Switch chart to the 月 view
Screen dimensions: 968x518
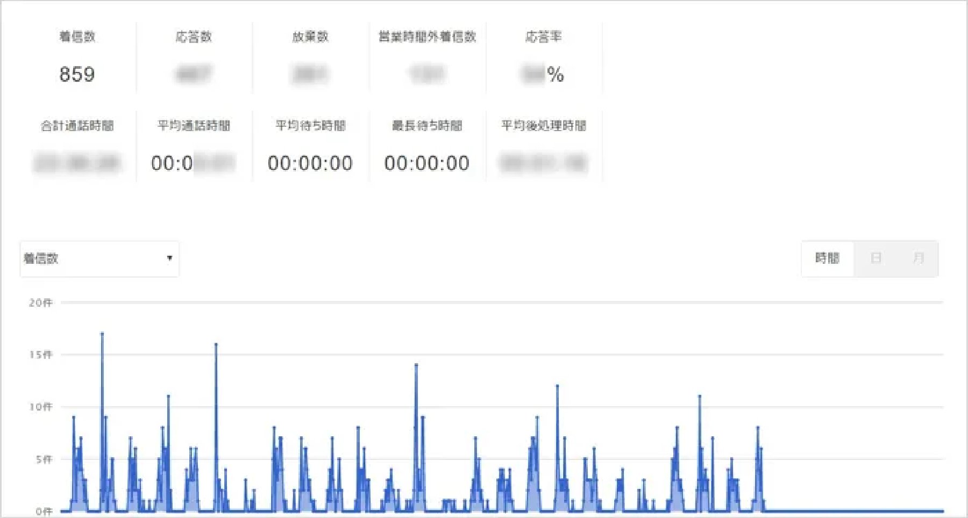coord(918,258)
